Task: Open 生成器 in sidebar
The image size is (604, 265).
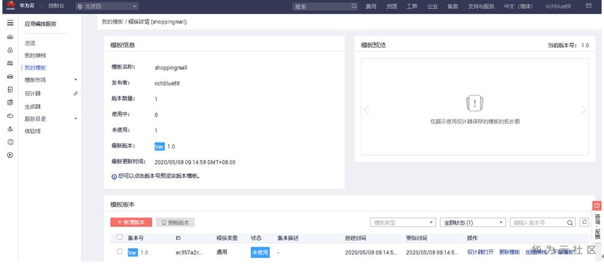Action: tap(33, 106)
